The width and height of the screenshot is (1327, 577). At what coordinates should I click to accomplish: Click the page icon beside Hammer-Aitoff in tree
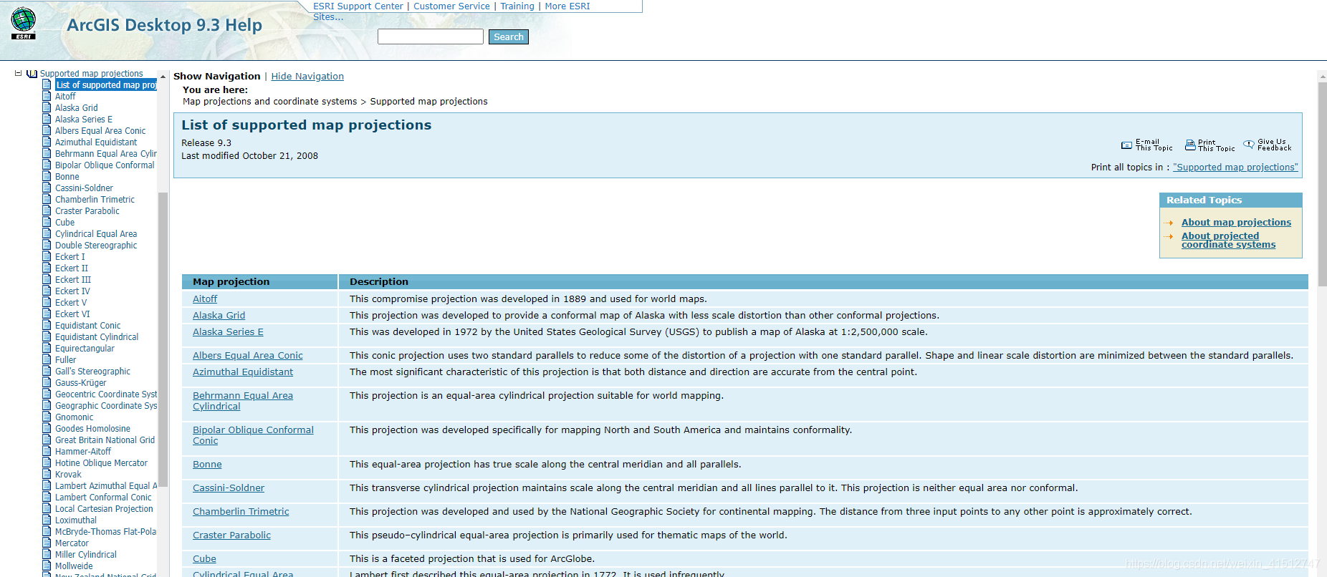click(47, 451)
